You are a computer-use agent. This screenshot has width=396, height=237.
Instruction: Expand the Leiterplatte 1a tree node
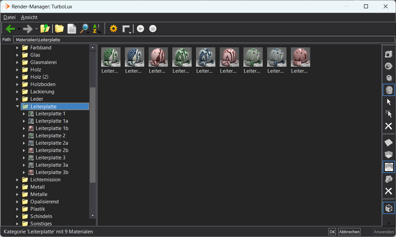(x=24, y=121)
